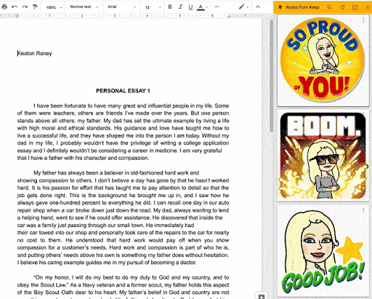The width and height of the screenshot is (372, 299).
Task: Search notes in the Keep panel
Action: 329,7
